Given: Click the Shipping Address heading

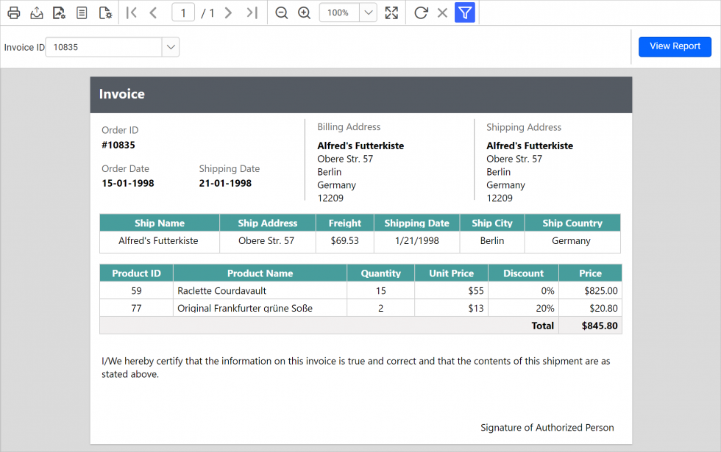Looking at the screenshot, I should tap(524, 127).
